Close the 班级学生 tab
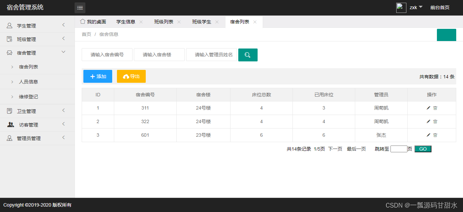Image resolution: width=463 pixels, height=212 pixels. [x=217, y=22]
